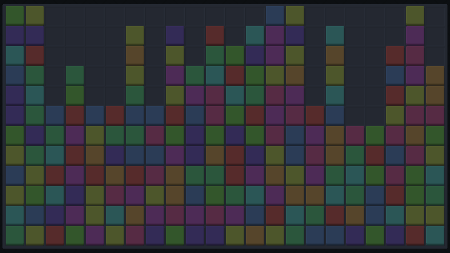Viewport: 450px width, 253px height.
Task: Select the olive block above the bottom-right teal block
Action: (x=435, y=215)
